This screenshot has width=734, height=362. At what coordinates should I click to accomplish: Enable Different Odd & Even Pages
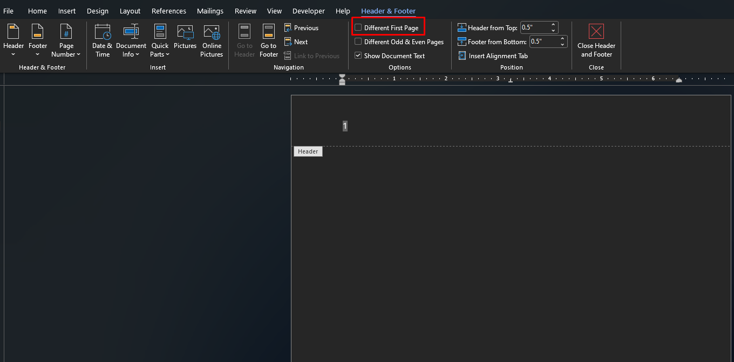358,41
